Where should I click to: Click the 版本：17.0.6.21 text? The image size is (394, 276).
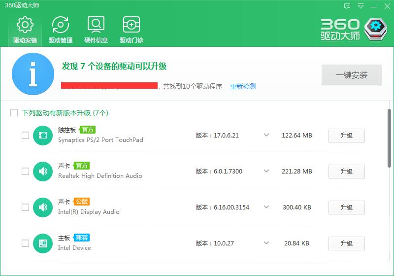pos(217,135)
